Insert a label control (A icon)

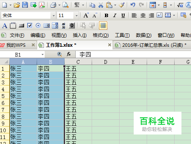(5, 26)
